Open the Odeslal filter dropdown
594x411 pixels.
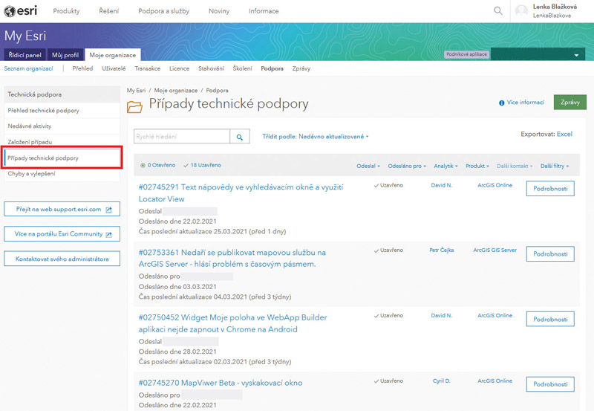[x=368, y=166]
